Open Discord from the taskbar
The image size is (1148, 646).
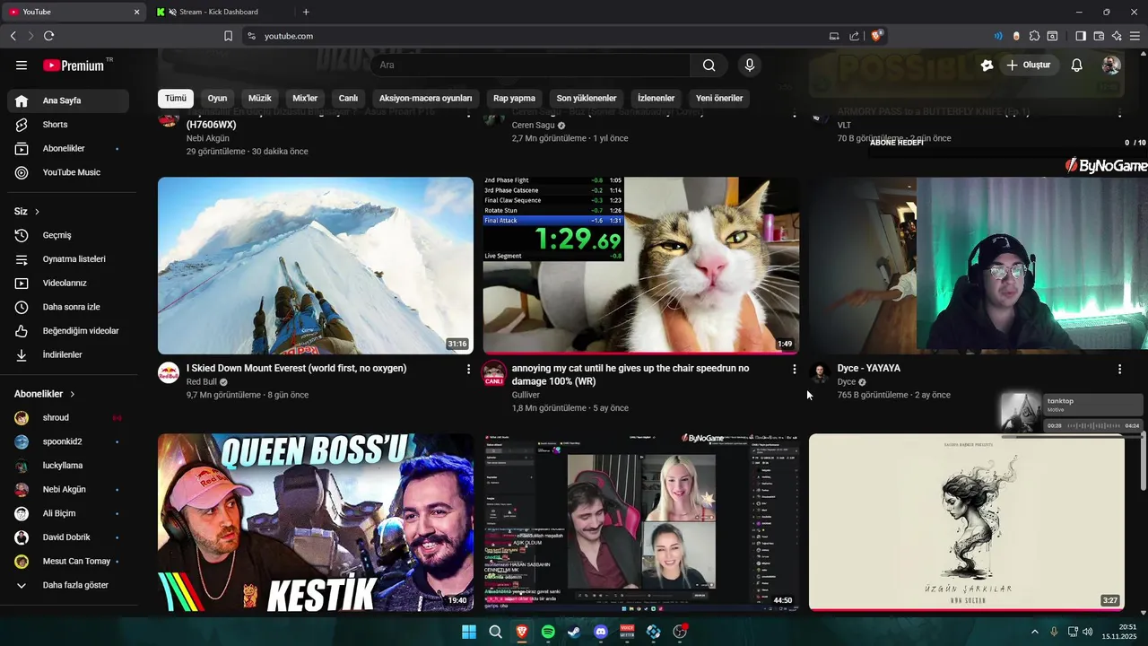point(601,632)
